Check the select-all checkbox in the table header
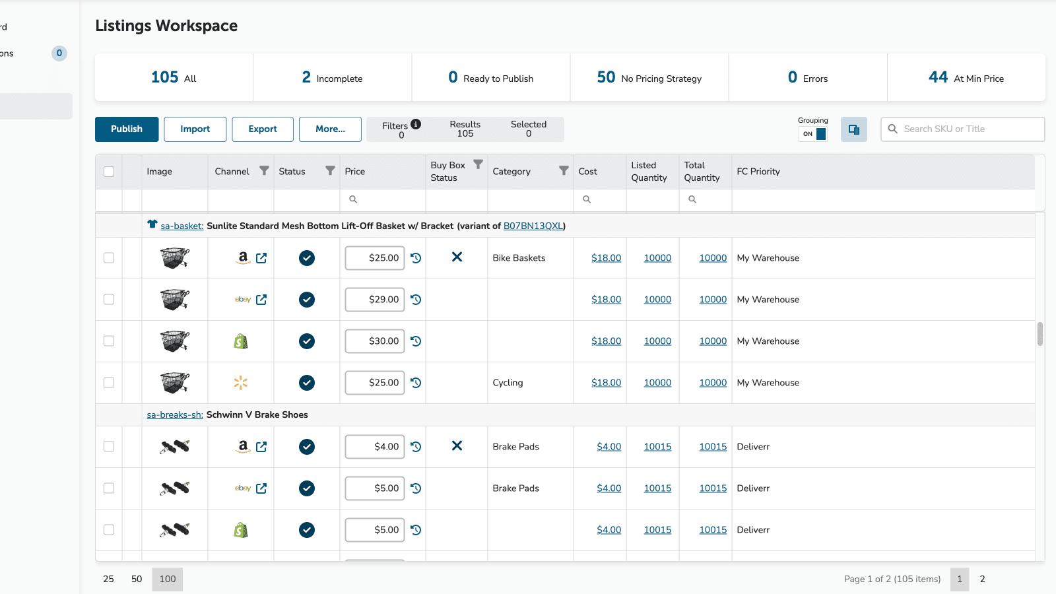The width and height of the screenshot is (1056, 594). [x=108, y=171]
